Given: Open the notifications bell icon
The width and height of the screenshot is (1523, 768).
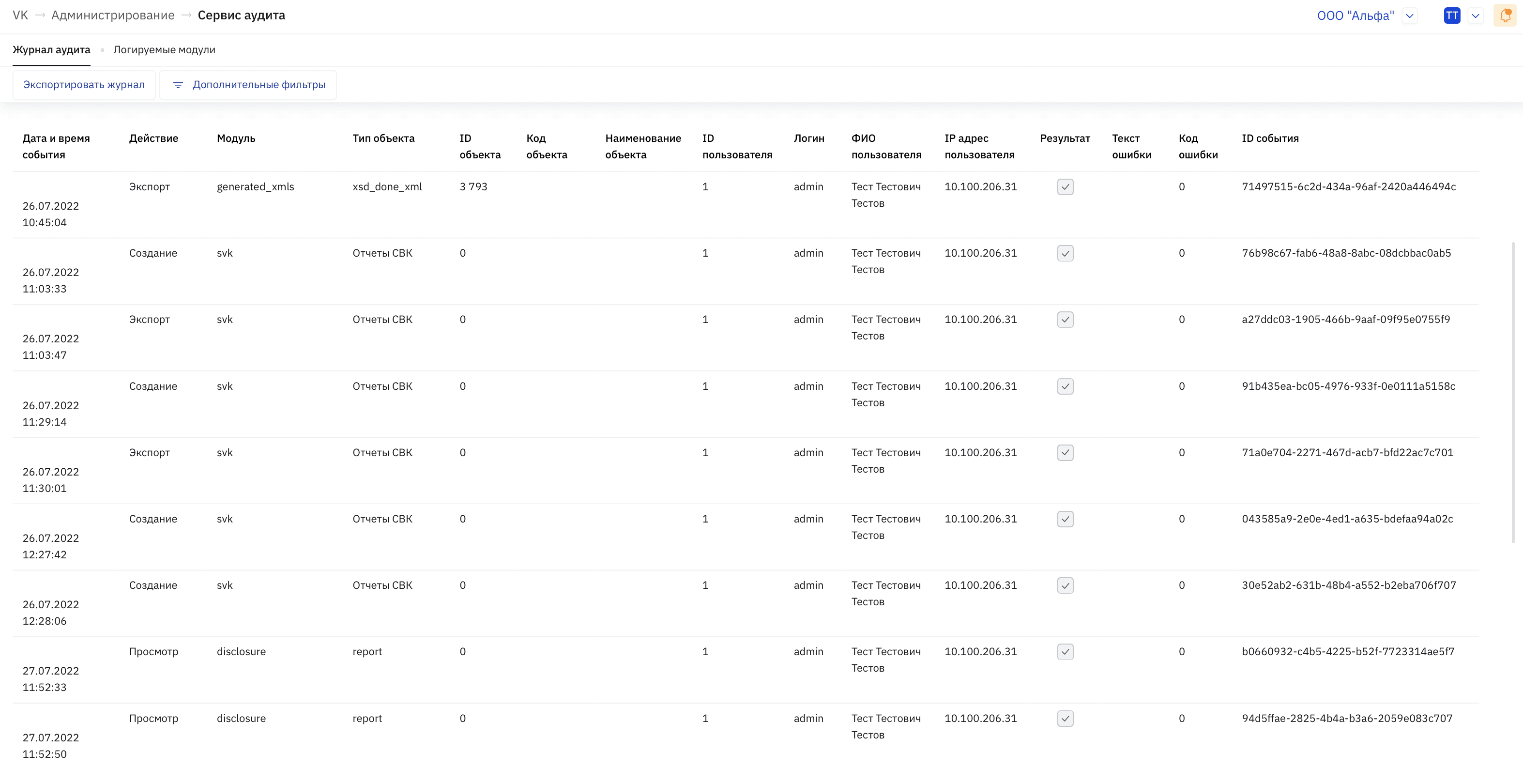Looking at the screenshot, I should tap(1505, 15).
